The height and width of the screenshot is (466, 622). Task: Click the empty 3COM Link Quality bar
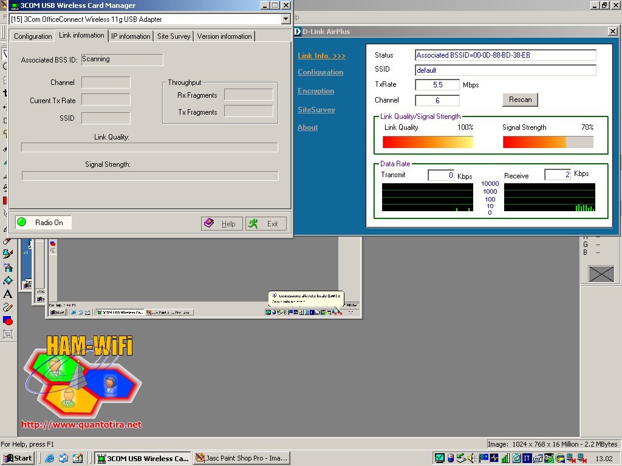tap(149, 147)
